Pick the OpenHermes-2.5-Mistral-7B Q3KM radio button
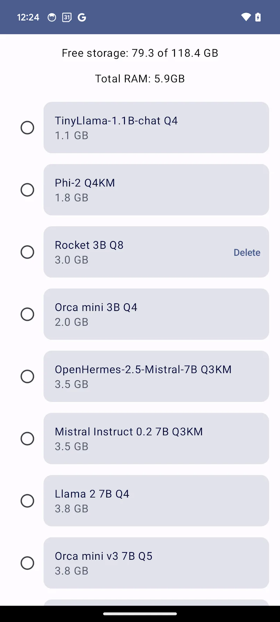The image size is (280, 622). [x=27, y=376]
